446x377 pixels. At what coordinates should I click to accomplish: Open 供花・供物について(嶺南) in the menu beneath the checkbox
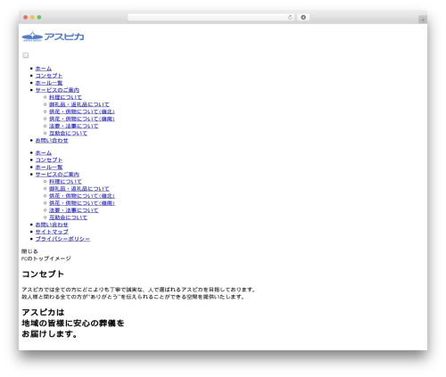82,119
